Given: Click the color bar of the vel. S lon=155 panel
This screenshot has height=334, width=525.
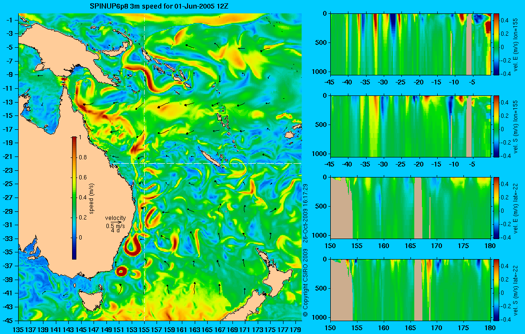Looking at the screenshot, I should (x=496, y=126).
